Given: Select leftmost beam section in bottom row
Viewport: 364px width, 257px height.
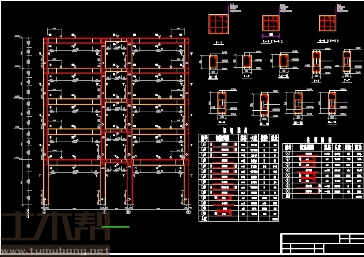Looking at the screenshot, I should (222, 105).
